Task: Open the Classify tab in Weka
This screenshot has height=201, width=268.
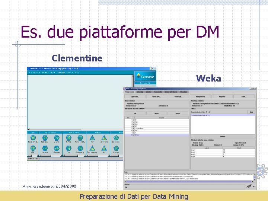Action: tap(140, 92)
